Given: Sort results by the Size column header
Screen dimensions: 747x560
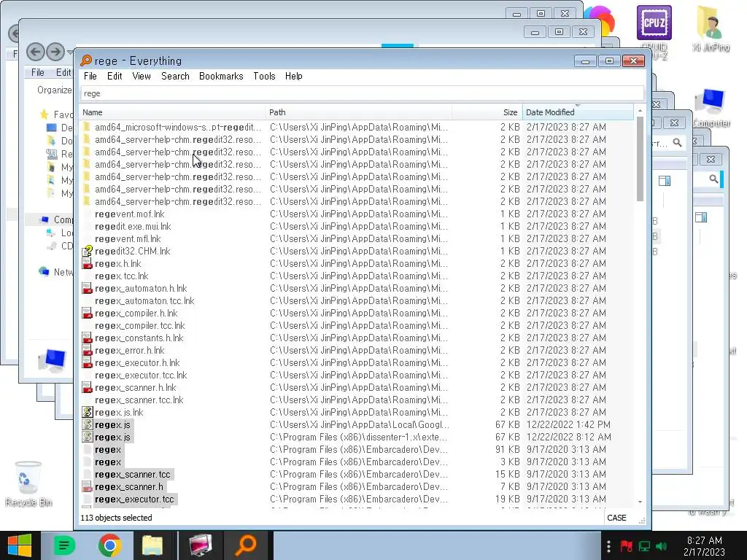Looking at the screenshot, I should click(x=487, y=112).
